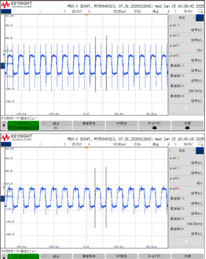Click 148.00kHz frequency measurement value
Viewport: 206px width, 259px height.
coord(195,224)
